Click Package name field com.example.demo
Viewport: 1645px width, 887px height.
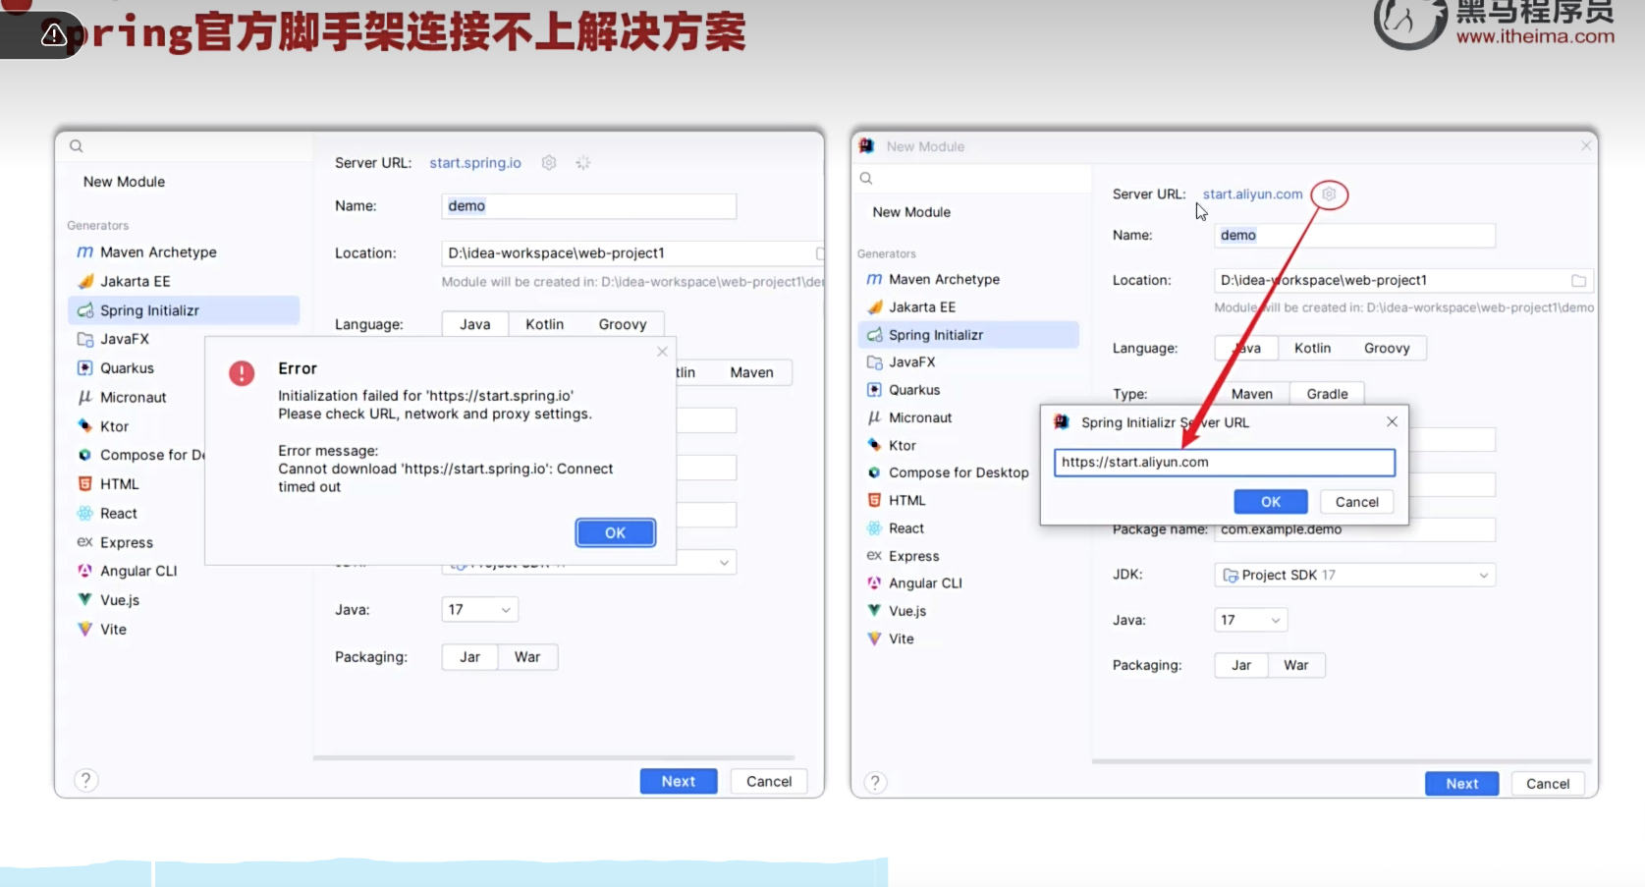pyautogui.click(x=1354, y=529)
